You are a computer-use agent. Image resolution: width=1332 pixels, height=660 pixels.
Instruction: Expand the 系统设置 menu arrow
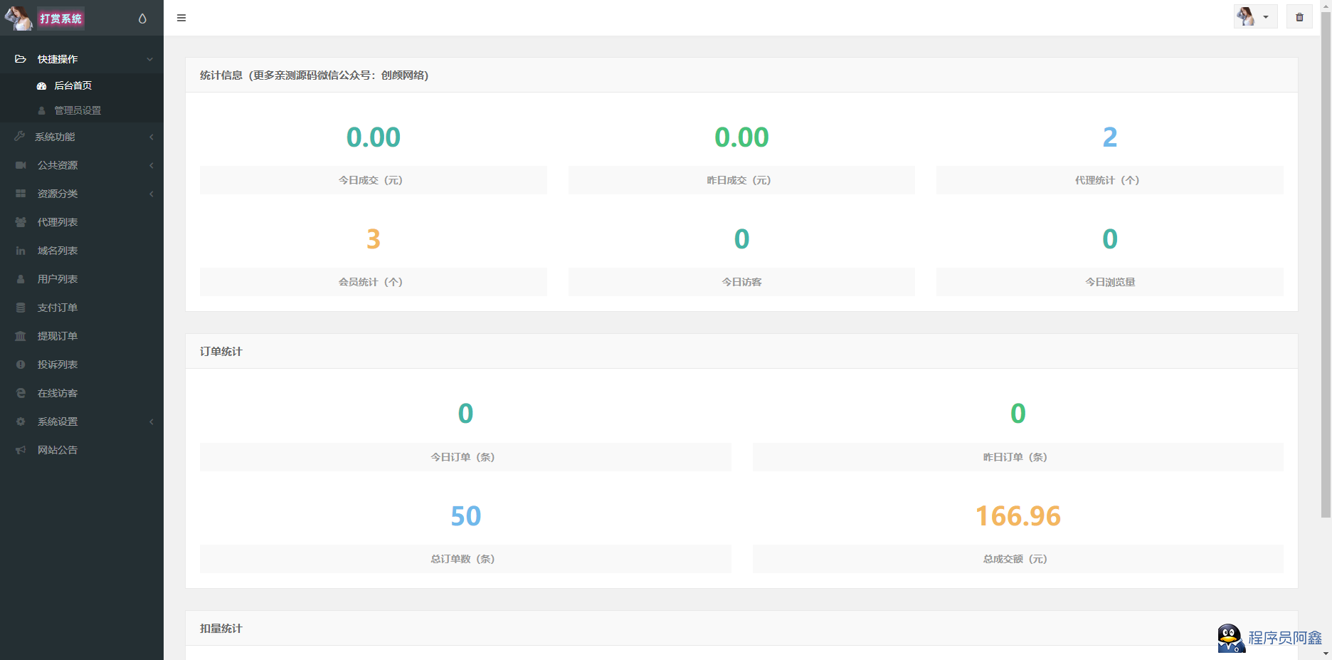click(x=151, y=421)
